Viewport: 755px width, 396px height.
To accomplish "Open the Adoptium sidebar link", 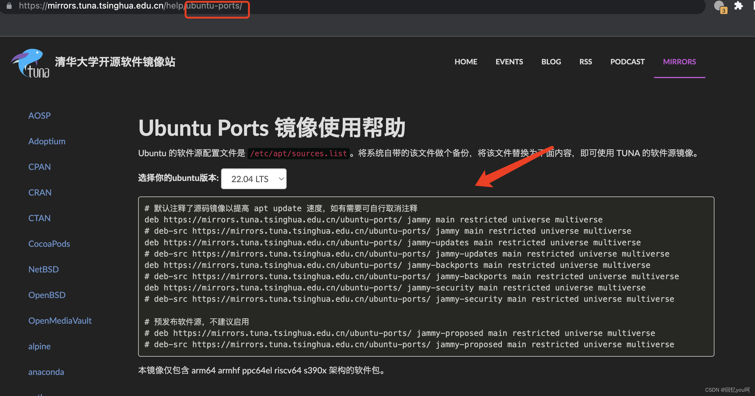I will point(47,141).
